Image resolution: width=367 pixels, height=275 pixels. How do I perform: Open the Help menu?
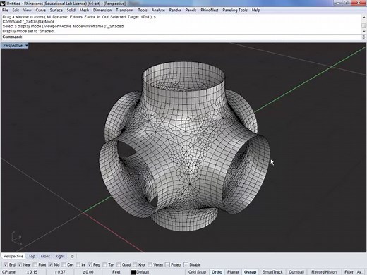coord(255,10)
